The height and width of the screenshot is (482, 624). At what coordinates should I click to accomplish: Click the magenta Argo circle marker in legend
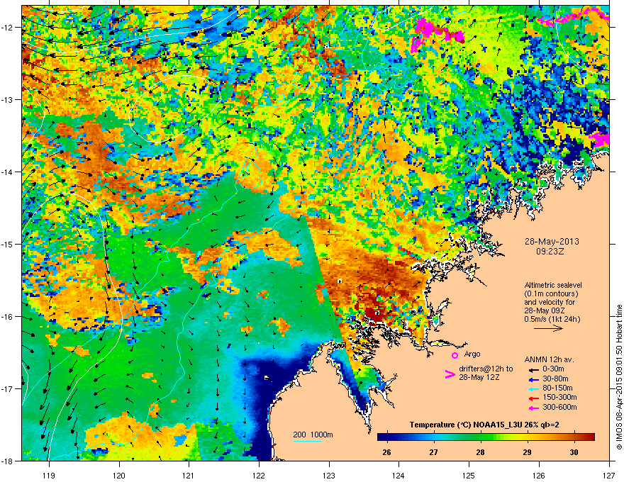point(455,355)
